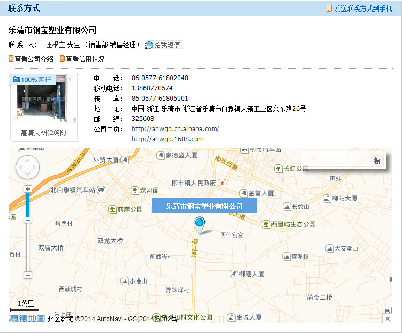Click the 北白象镇汽车站 bus station icon
This screenshot has height=333, width=402.
pyautogui.click(x=102, y=190)
